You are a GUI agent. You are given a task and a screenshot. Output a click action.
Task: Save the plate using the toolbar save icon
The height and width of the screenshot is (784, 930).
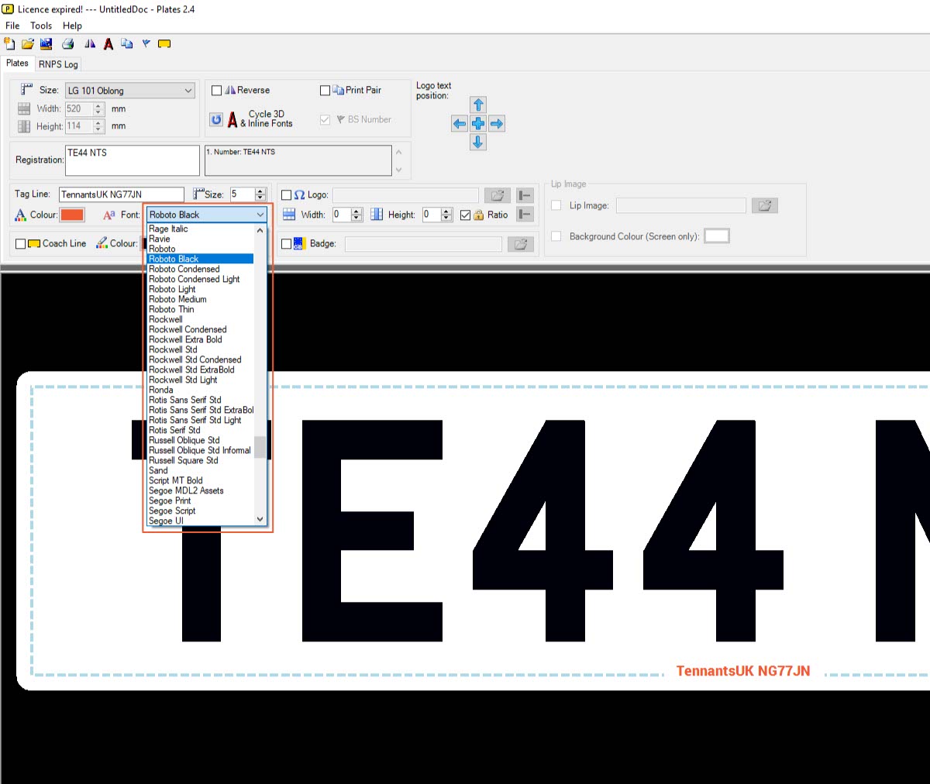coord(46,44)
